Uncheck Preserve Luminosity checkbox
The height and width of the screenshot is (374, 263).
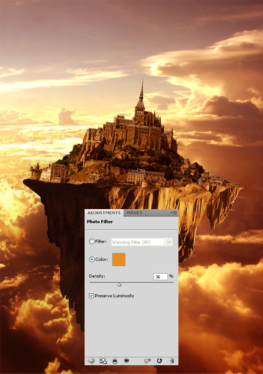[91, 296]
